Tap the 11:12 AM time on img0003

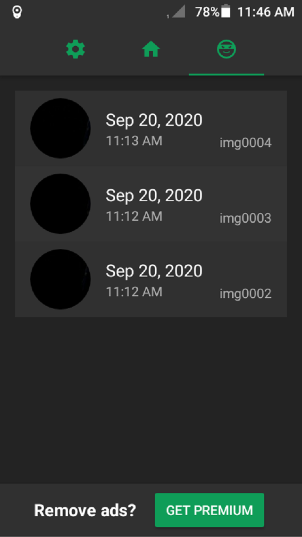tap(134, 216)
